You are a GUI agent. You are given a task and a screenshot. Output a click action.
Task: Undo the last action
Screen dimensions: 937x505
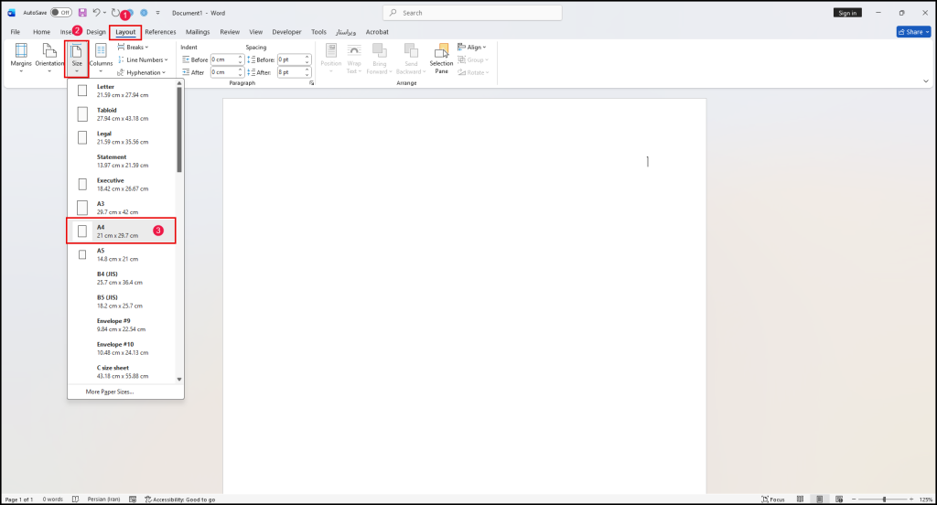pyautogui.click(x=96, y=13)
